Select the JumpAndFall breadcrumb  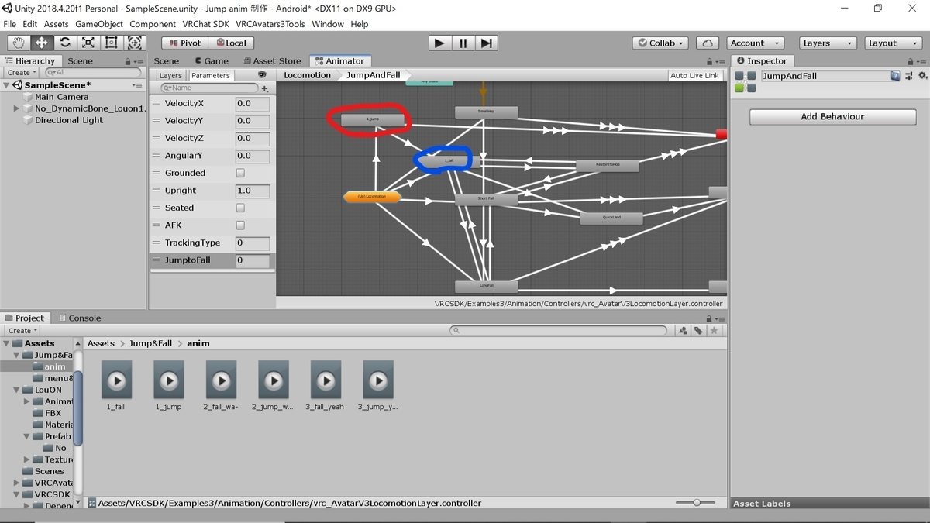click(373, 75)
